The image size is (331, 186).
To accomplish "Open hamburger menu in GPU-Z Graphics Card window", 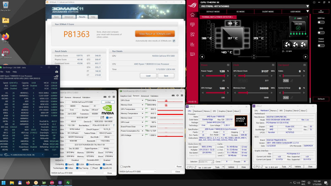I will [x=113, y=97].
